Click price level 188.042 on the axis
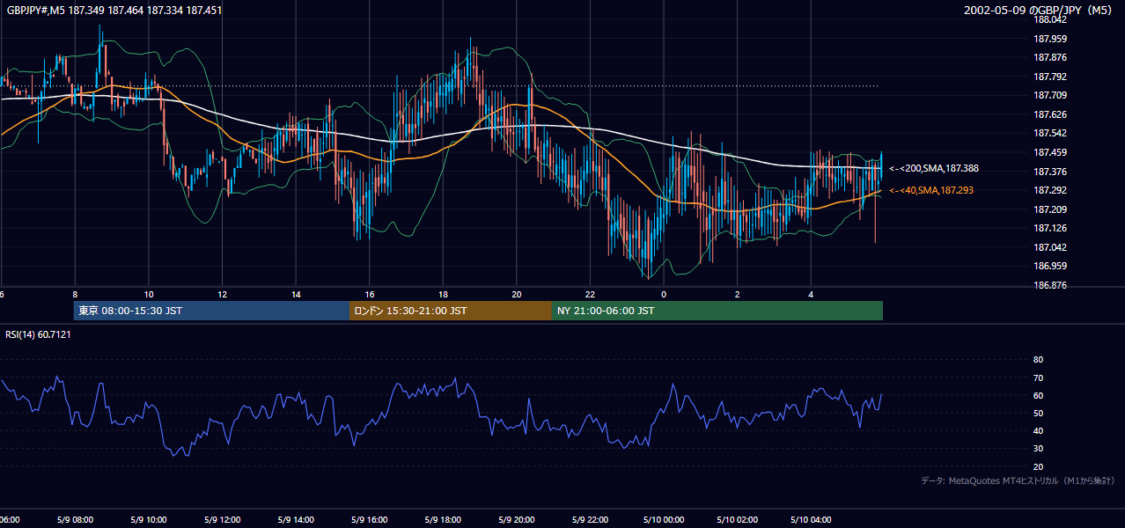Screen dimensions: 1125x528 pyautogui.click(x=1049, y=19)
